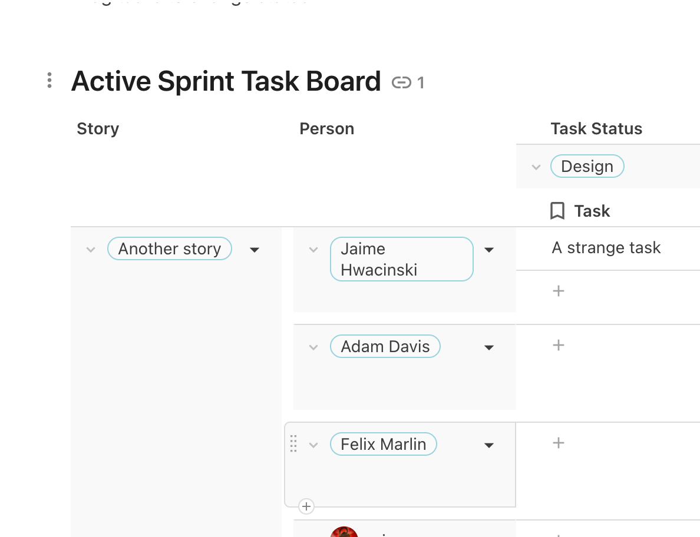
Task: Click the Design status tag
Action: pos(587,167)
